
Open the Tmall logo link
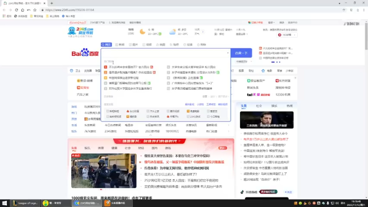click(x=259, y=95)
